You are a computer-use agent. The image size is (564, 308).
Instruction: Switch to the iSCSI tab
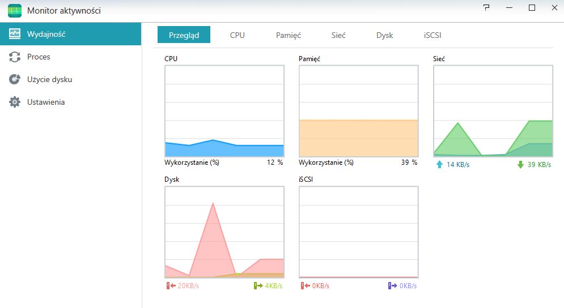coord(432,35)
